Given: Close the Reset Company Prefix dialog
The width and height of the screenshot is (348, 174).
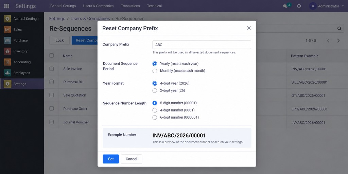Looking at the screenshot, I should point(249,28).
